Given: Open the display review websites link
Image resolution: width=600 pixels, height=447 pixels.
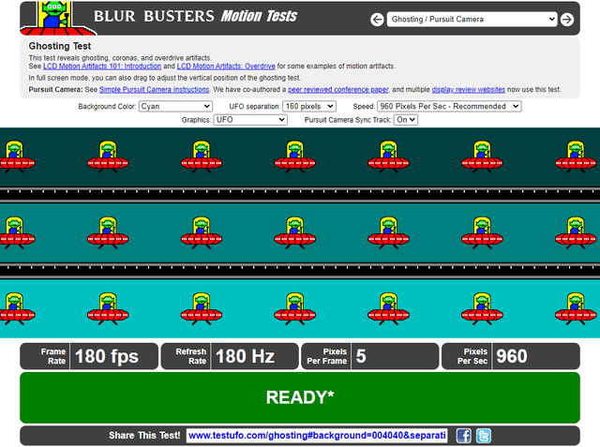Looking at the screenshot, I should [469, 89].
